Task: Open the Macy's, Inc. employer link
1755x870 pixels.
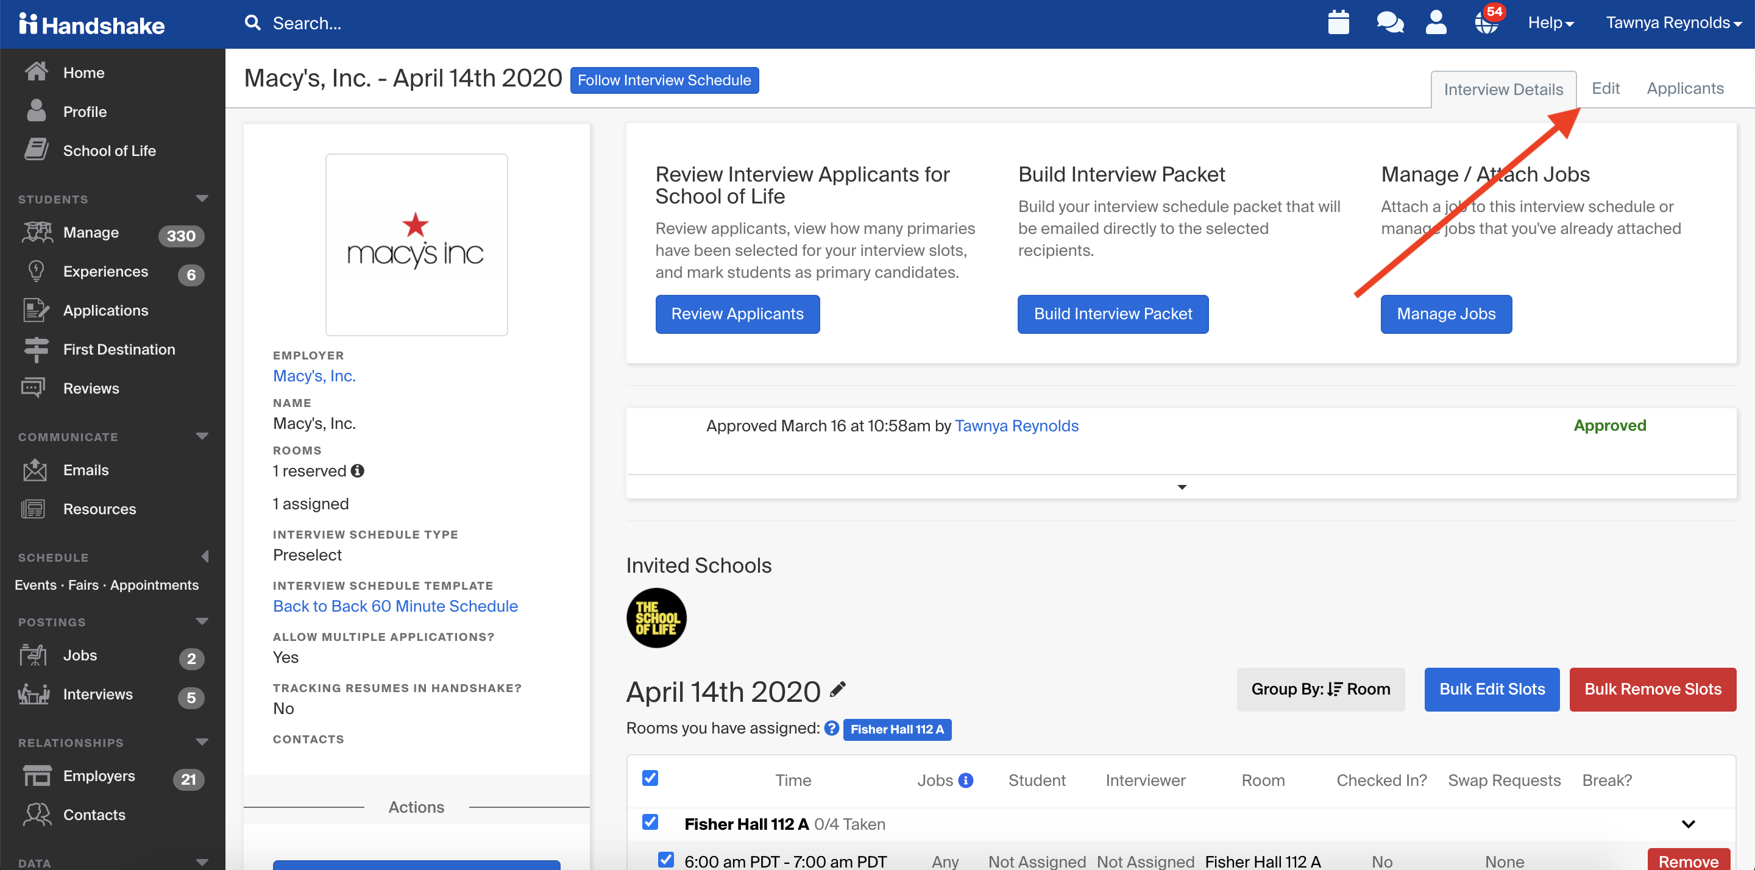Action: (314, 375)
